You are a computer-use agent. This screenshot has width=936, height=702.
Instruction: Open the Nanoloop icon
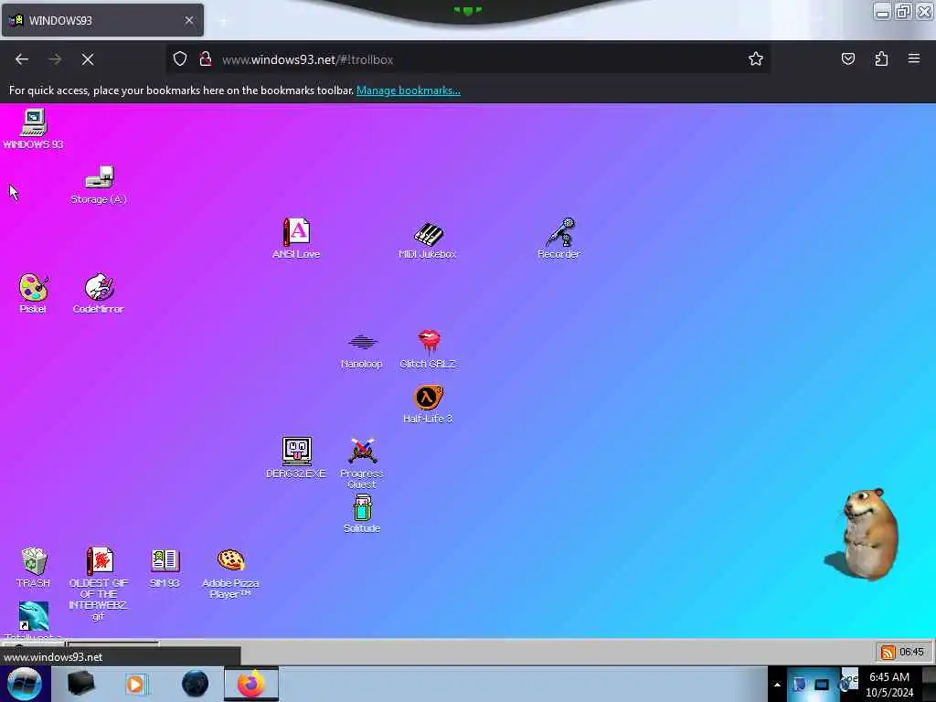[x=362, y=342]
